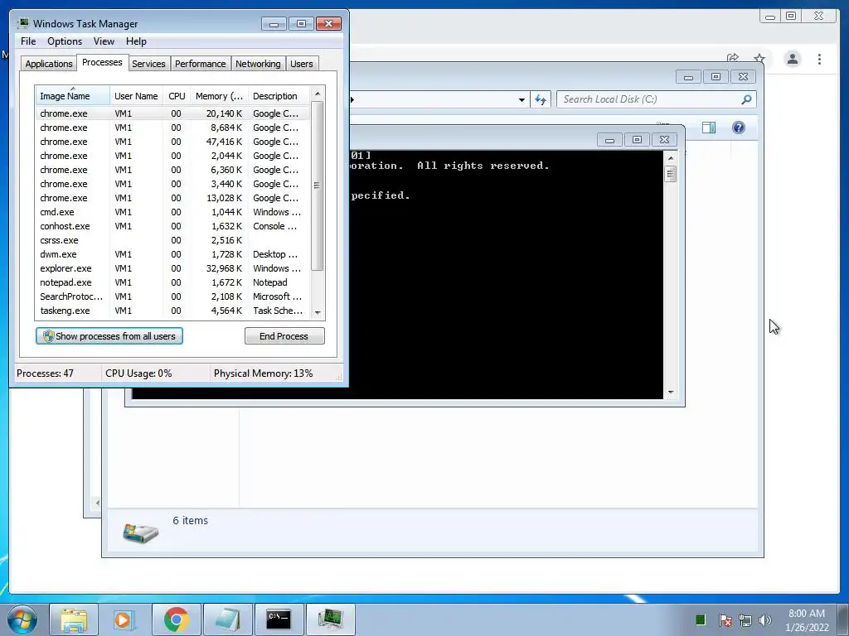Open the File menu in Task Manager
849x636 pixels.
click(28, 41)
